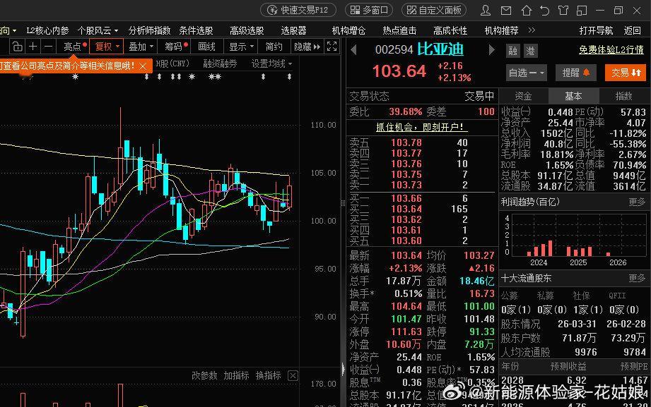Go to previous stock with left arrow

(x=353, y=50)
